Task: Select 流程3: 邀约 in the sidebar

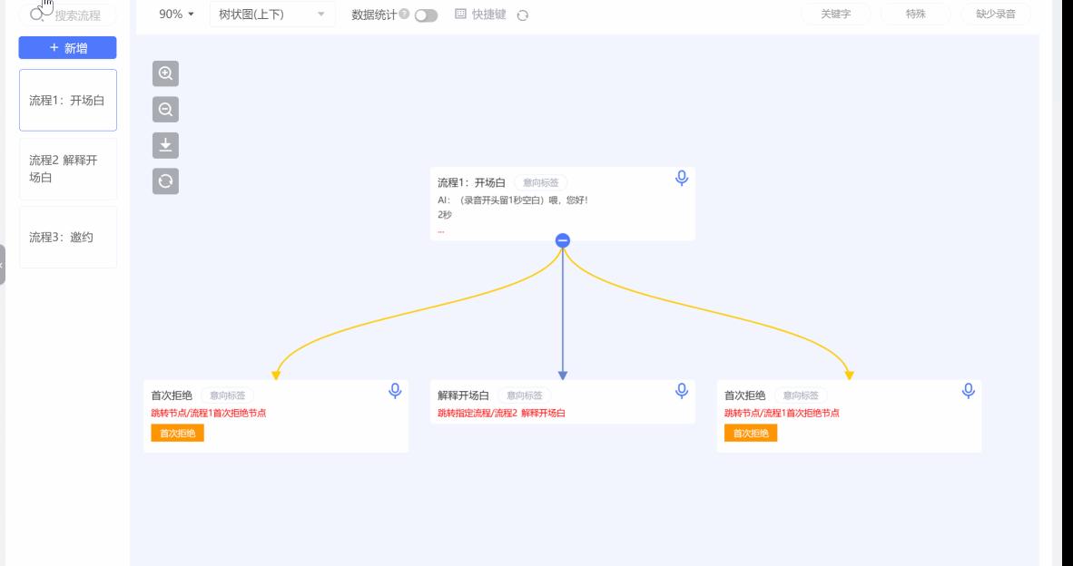Action: pyautogui.click(x=68, y=237)
